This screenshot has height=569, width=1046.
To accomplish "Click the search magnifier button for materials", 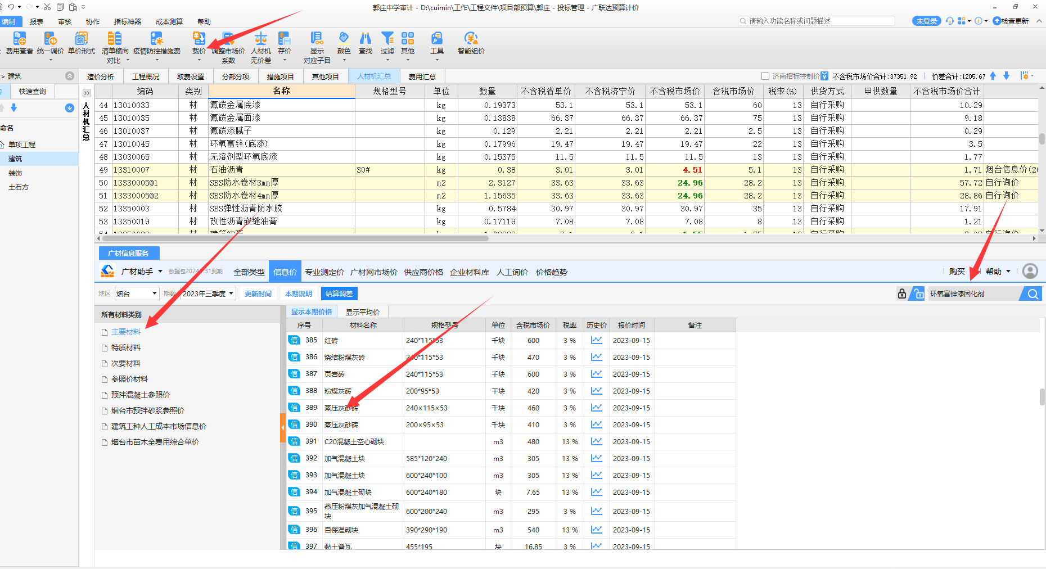I will (1033, 293).
